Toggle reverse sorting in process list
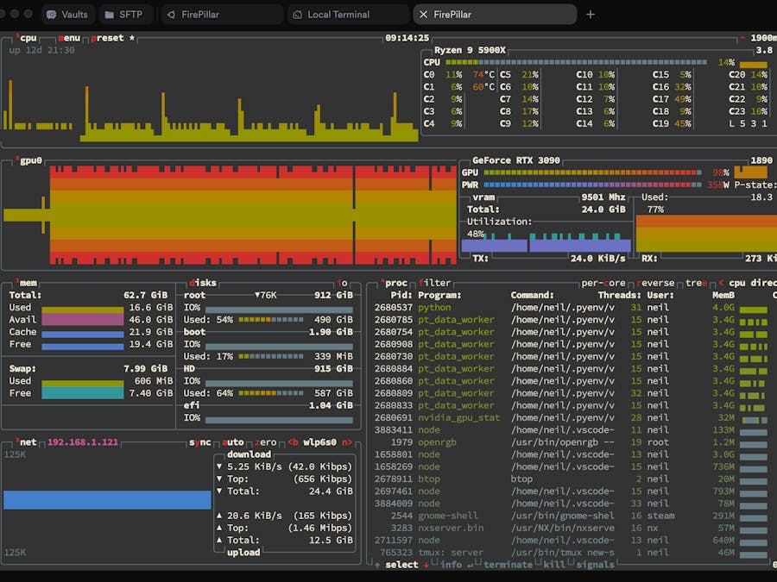The width and height of the screenshot is (777, 582). pyautogui.click(x=657, y=283)
